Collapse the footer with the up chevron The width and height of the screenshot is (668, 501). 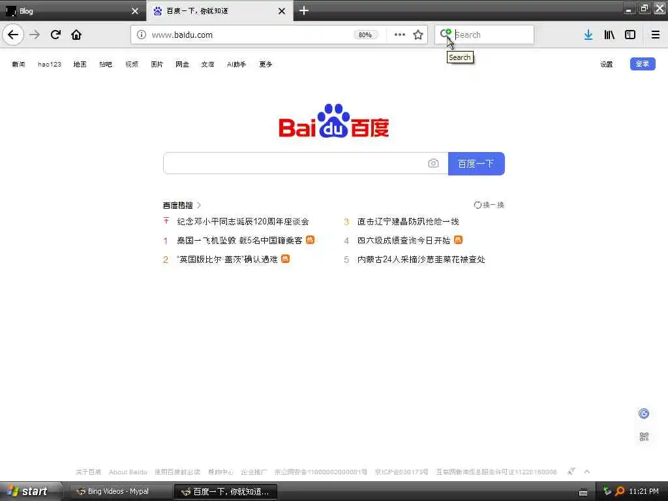(x=586, y=472)
